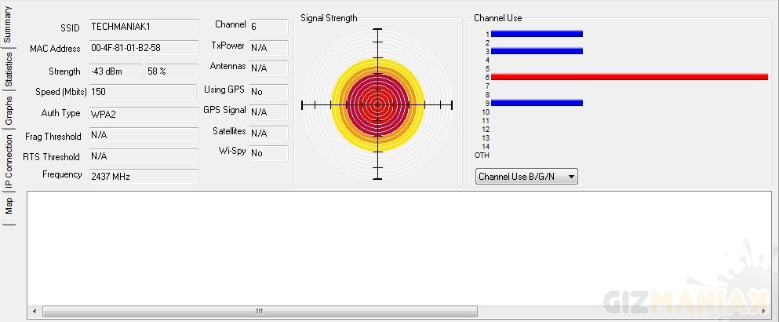Switch to the Statistics tab
Viewport: 779px width, 322px height.
(x=9, y=69)
